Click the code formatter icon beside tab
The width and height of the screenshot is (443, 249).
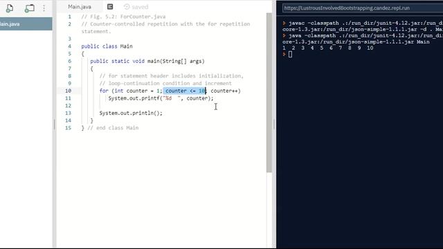coord(110,7)
